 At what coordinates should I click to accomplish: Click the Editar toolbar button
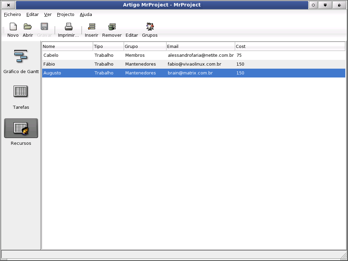point(132,35)
